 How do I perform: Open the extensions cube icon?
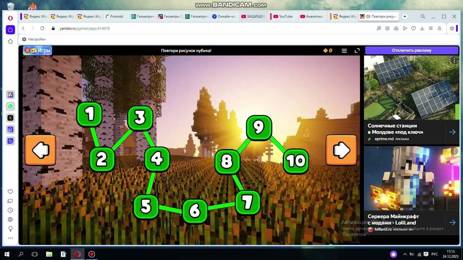pyautogui.click(x=452, y=28)
